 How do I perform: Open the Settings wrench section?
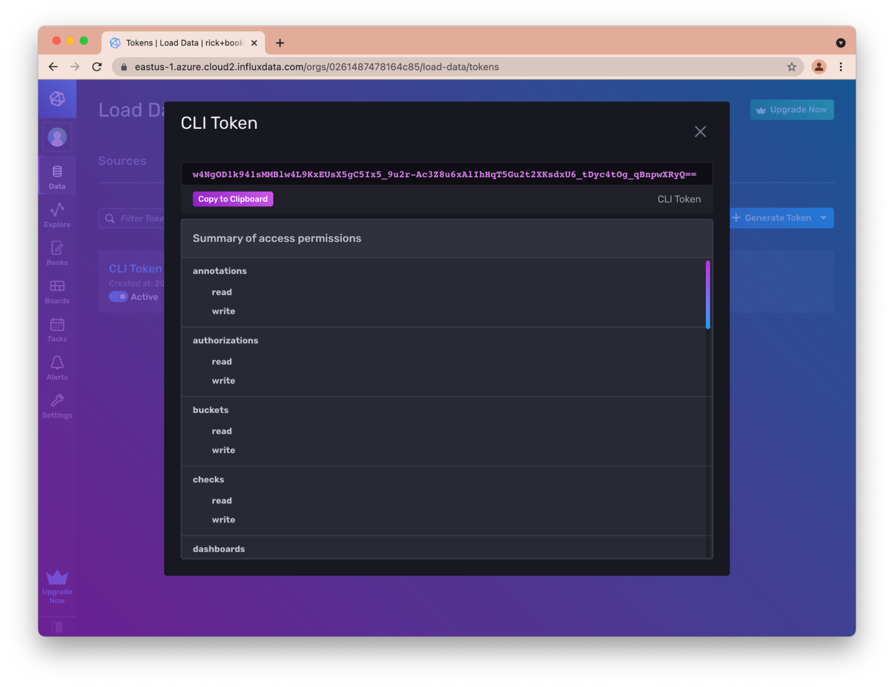click(x=57, y=406)
